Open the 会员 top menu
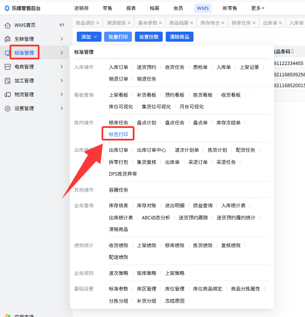The image size is (305, 317). (x=178, y=8)
